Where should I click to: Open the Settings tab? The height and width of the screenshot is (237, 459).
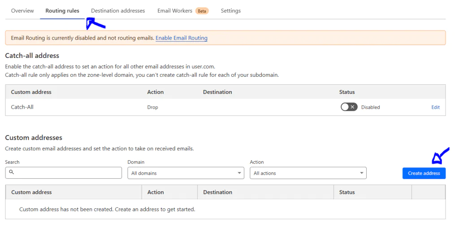230,11
